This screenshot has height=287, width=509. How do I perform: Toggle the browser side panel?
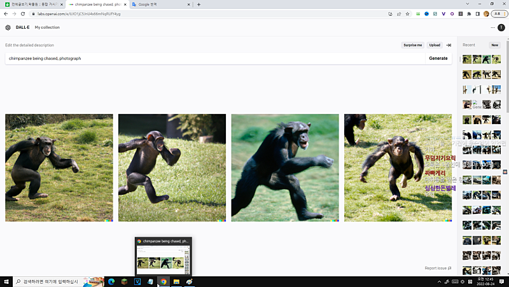[x=478, y=14]
